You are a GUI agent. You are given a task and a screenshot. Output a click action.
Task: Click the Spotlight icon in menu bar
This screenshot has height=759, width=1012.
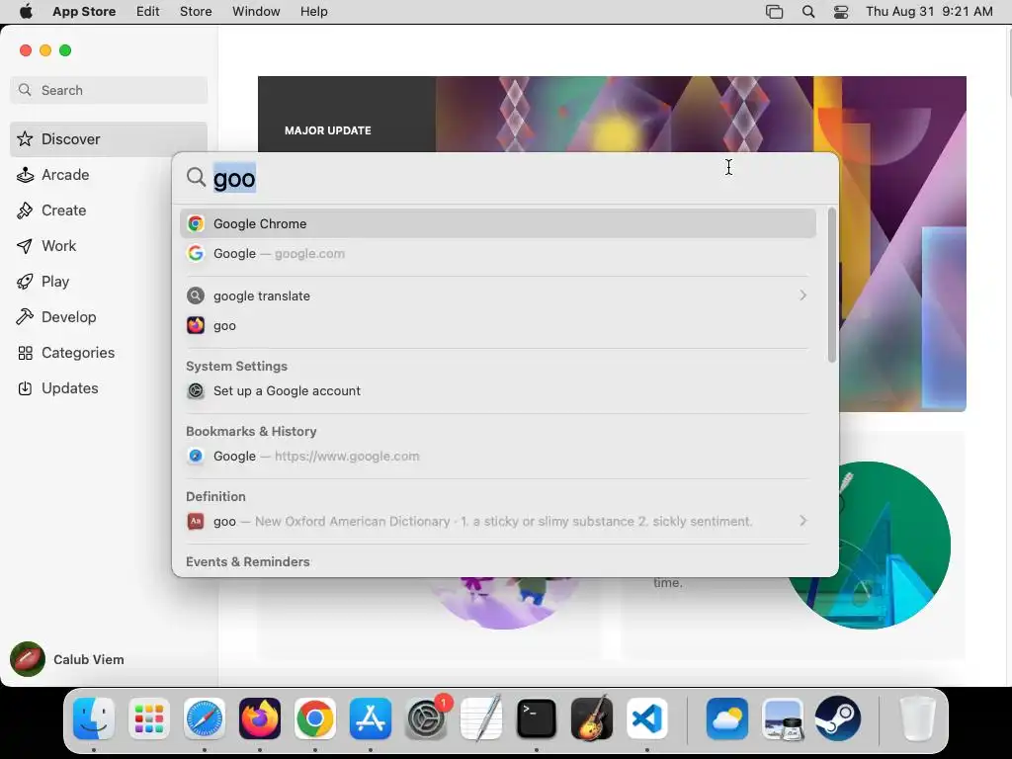click(x=808, y=12)
